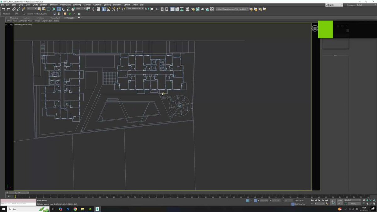This screenshot has width=377, height=212.
Task: Open Chrome from the Windows taskbar
Action: click(x=75, y=209)
